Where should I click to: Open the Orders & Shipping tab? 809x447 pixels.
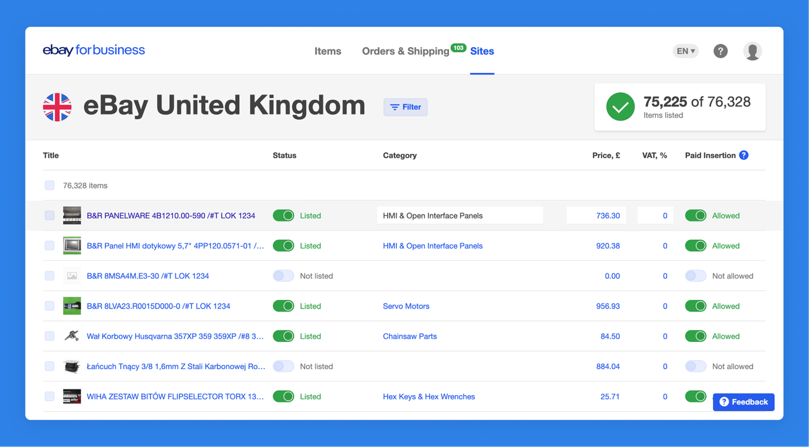coord(406,51)
